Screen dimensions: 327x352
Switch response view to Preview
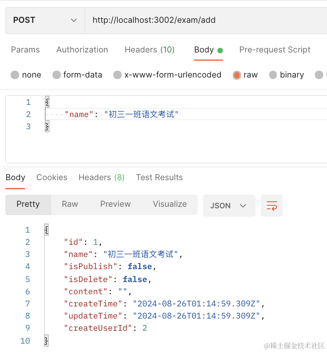click(x=115, y=204)
